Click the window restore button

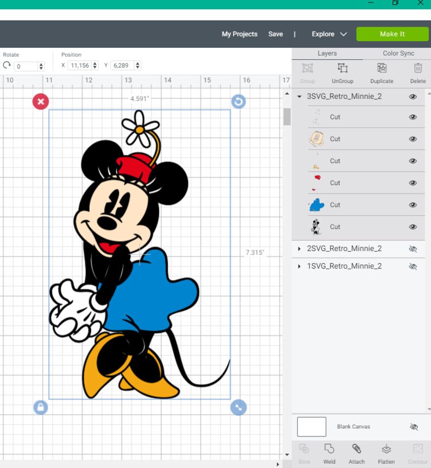395,2
